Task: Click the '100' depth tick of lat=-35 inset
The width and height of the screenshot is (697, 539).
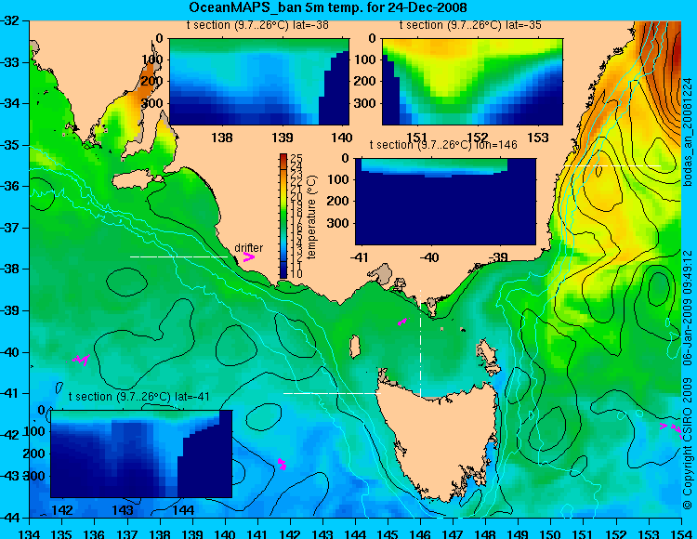Action: (x=367, y=59)
